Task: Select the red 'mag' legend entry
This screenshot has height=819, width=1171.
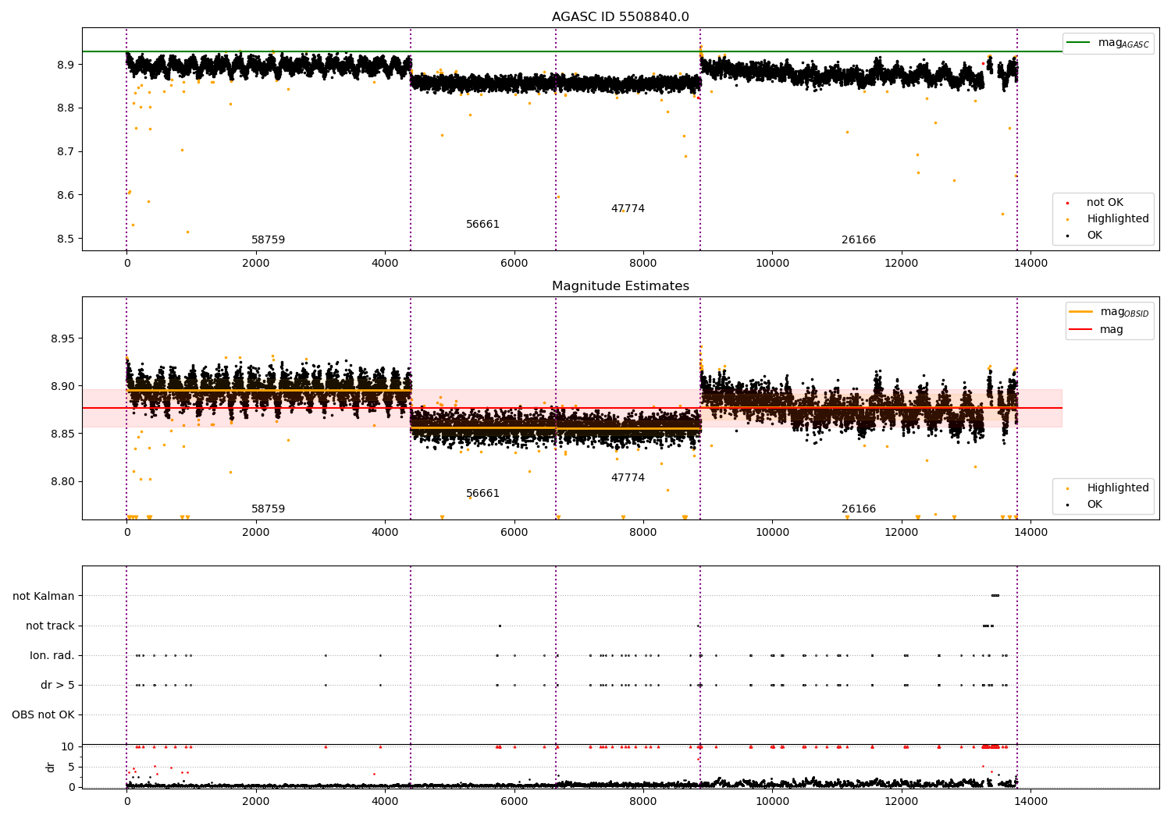Action: coord(1097,330)
